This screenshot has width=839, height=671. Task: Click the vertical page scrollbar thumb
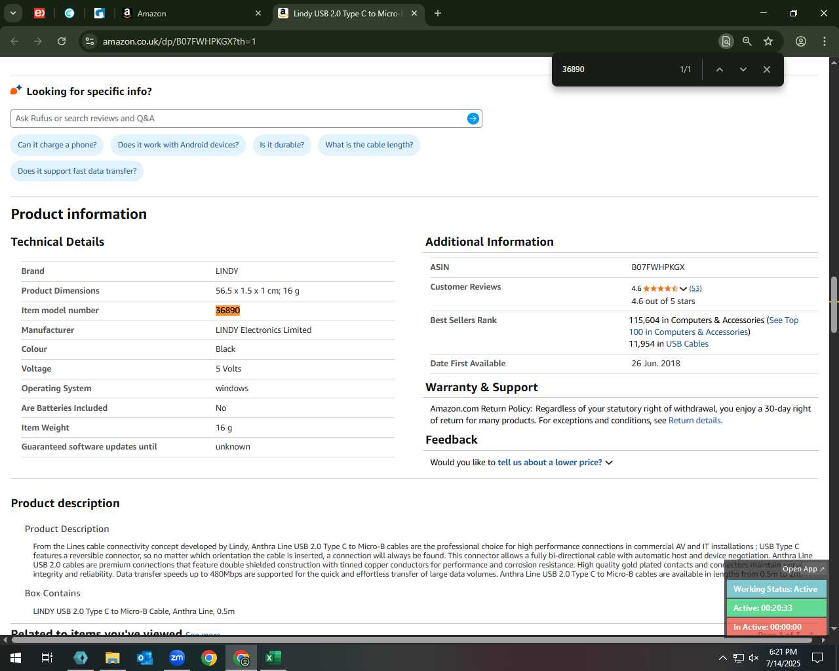pyautogui.click(x=834, y=305)
